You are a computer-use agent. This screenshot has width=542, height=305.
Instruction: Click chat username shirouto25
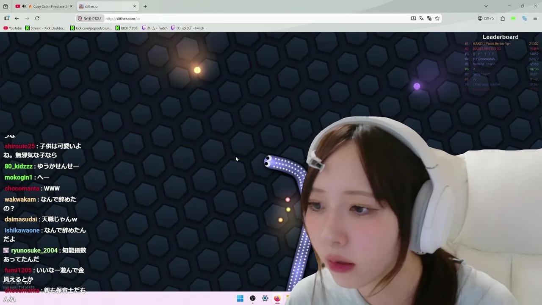point(19,146)
